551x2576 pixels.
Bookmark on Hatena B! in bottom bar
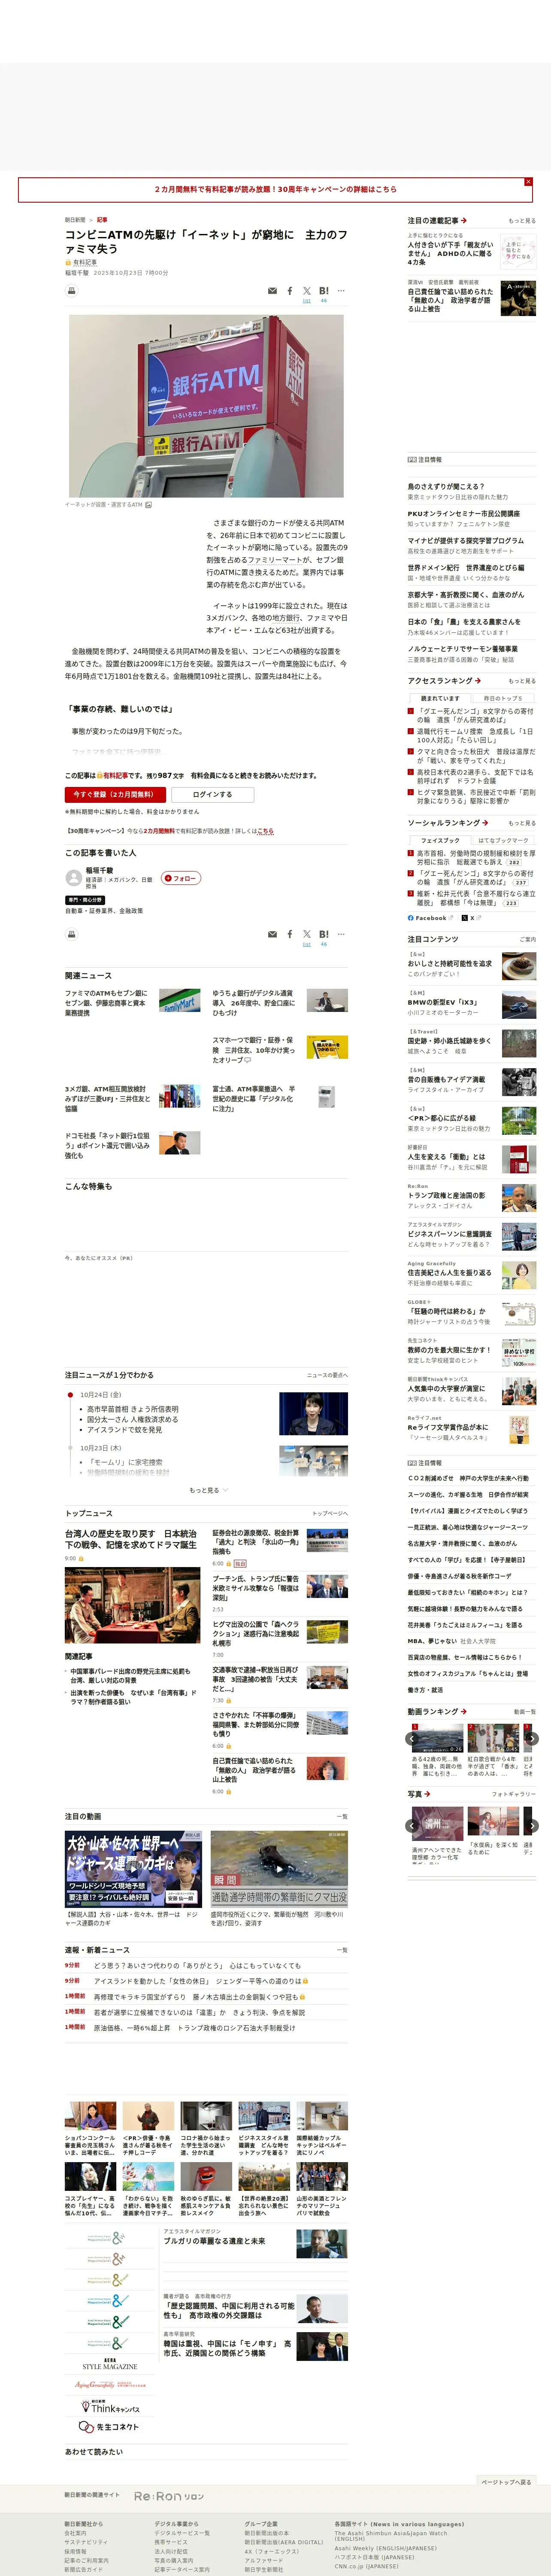click(x=324, y=934)
